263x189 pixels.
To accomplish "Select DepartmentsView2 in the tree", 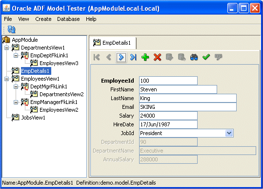I will (x=61, y=94).
